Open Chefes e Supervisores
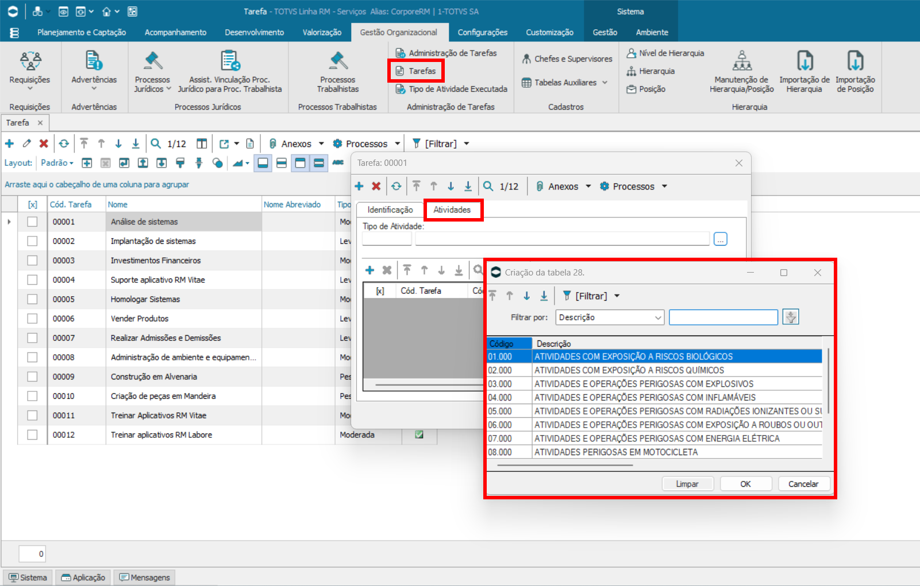 click(567, 59)
